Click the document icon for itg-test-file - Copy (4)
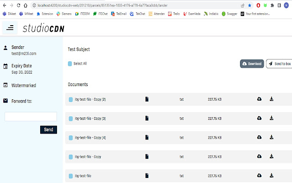 tap(147, 137)
